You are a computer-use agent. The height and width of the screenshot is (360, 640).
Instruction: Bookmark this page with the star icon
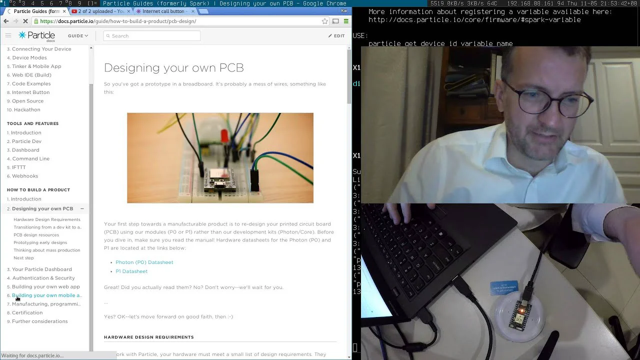pyautogui.click(x=325, y=21)
